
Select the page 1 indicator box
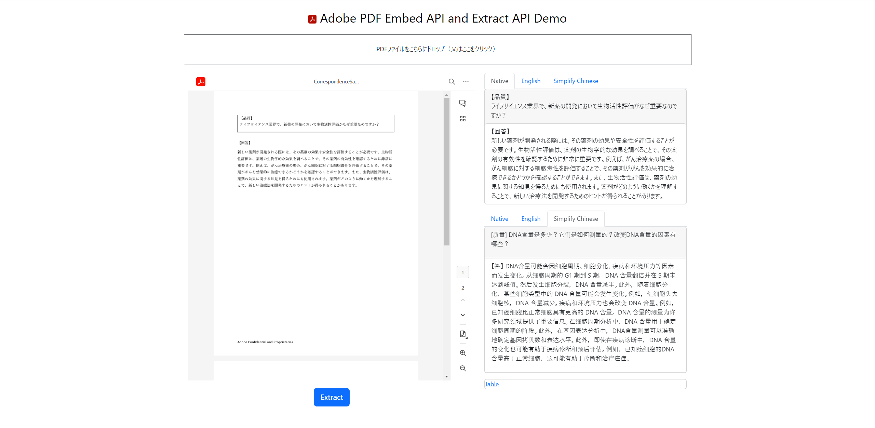point(463,272)
